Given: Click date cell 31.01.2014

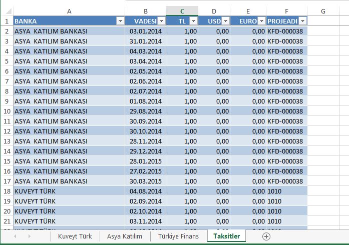Looking at the screenshot, I should coord(146,41).
